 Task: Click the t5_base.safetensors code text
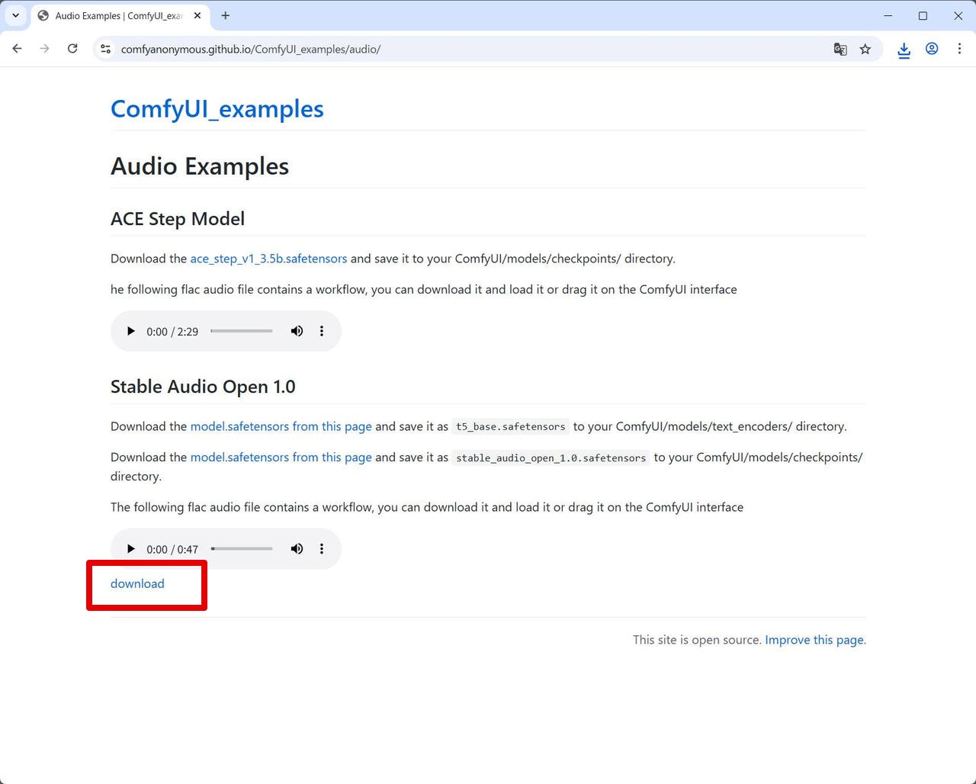[510, 426]
